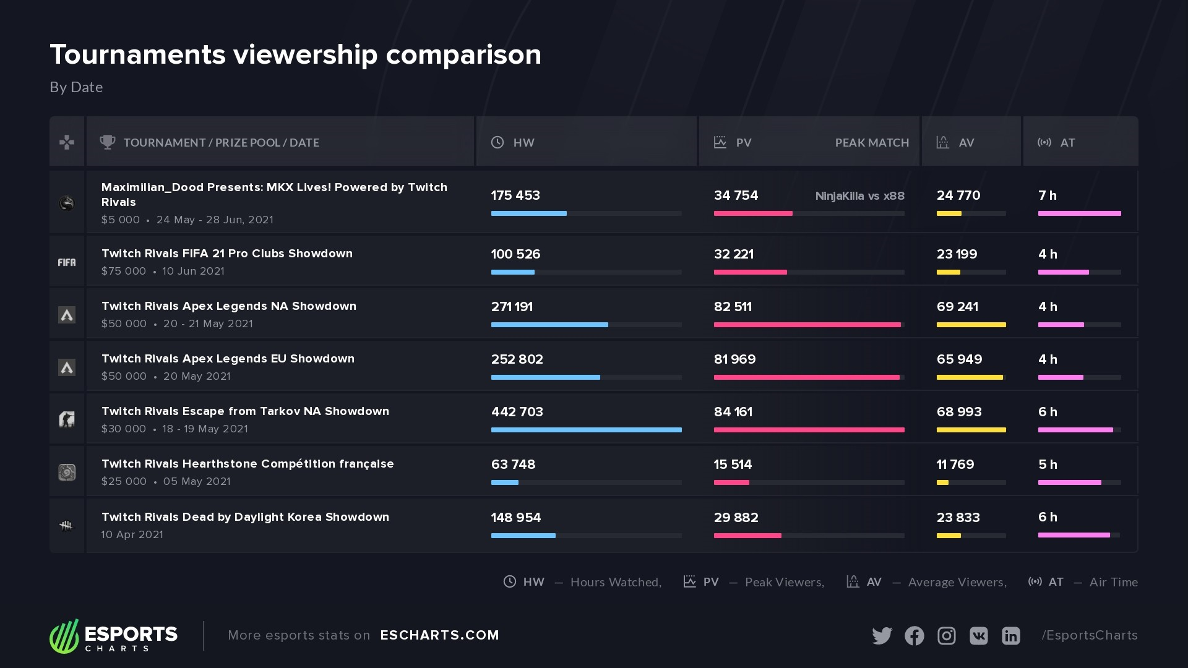The image size is (1188, 668).
Task: Click the Twitter icon in footer
Action: 882,636
